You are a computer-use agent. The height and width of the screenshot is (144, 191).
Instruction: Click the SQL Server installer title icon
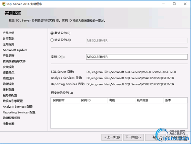pyautogui.click(x=4, y=4)
